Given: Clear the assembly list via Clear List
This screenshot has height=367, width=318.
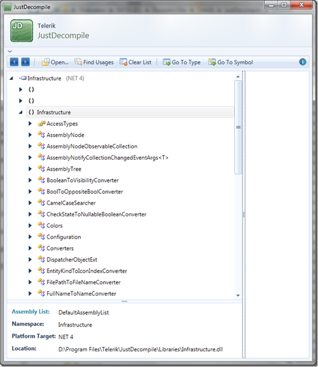Looking at the screenshot, I should click(x=136, y=63).
